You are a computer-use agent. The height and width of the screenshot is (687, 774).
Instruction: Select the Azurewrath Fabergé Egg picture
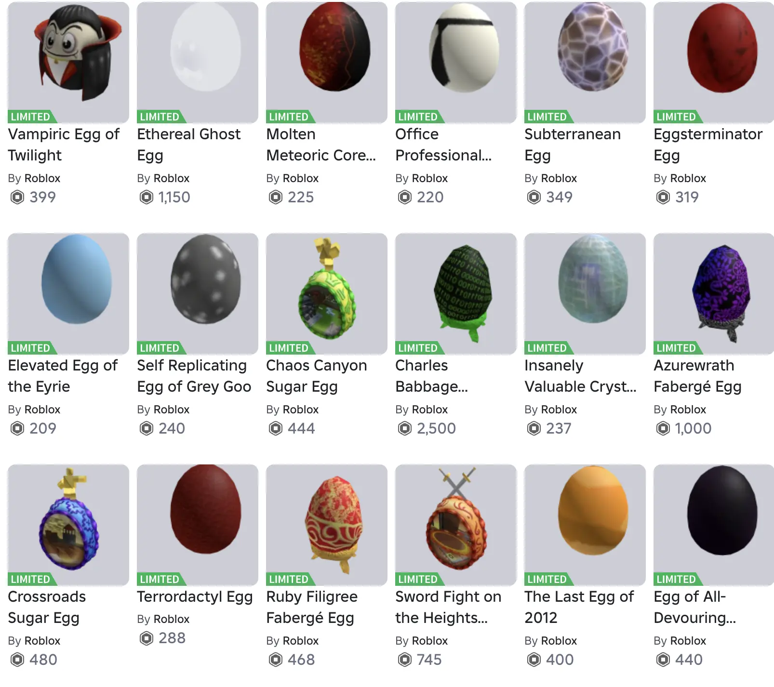[x=714, y=294]
